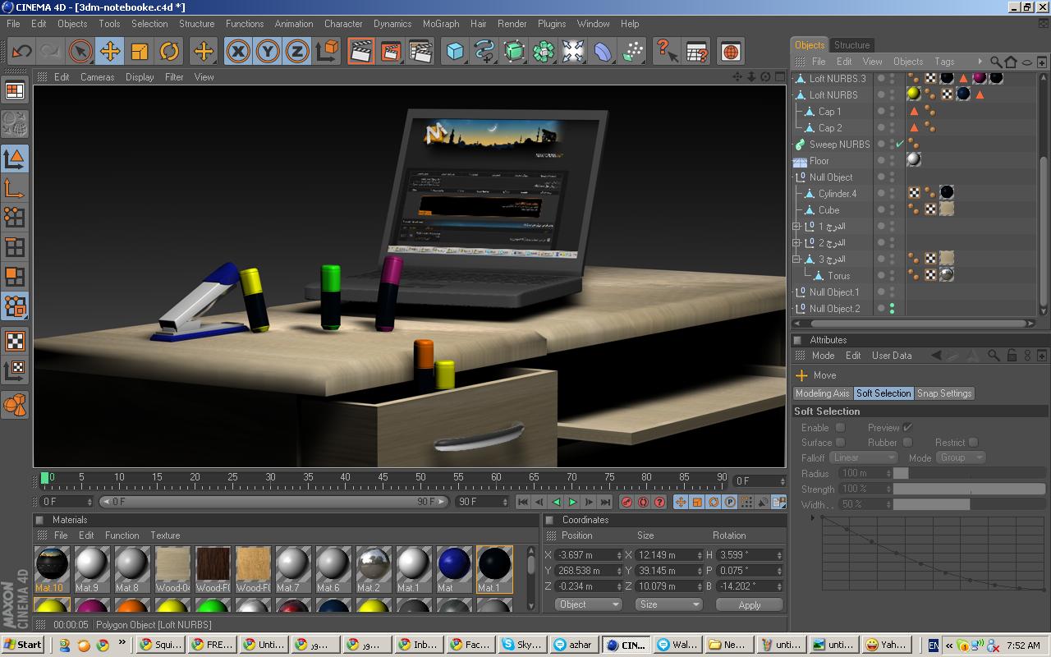
Task: Open the Render menu
Action: point(512,24)
